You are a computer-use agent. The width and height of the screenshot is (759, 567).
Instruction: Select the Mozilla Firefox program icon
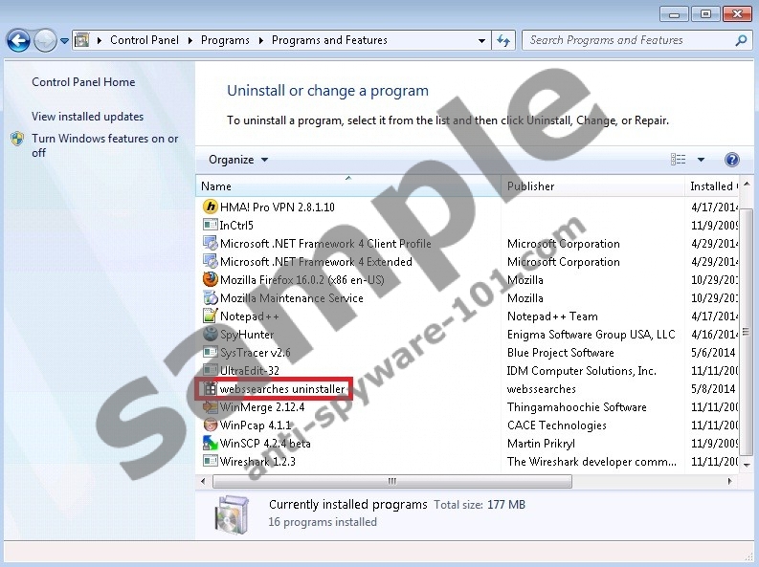click(x=211, y=280)
